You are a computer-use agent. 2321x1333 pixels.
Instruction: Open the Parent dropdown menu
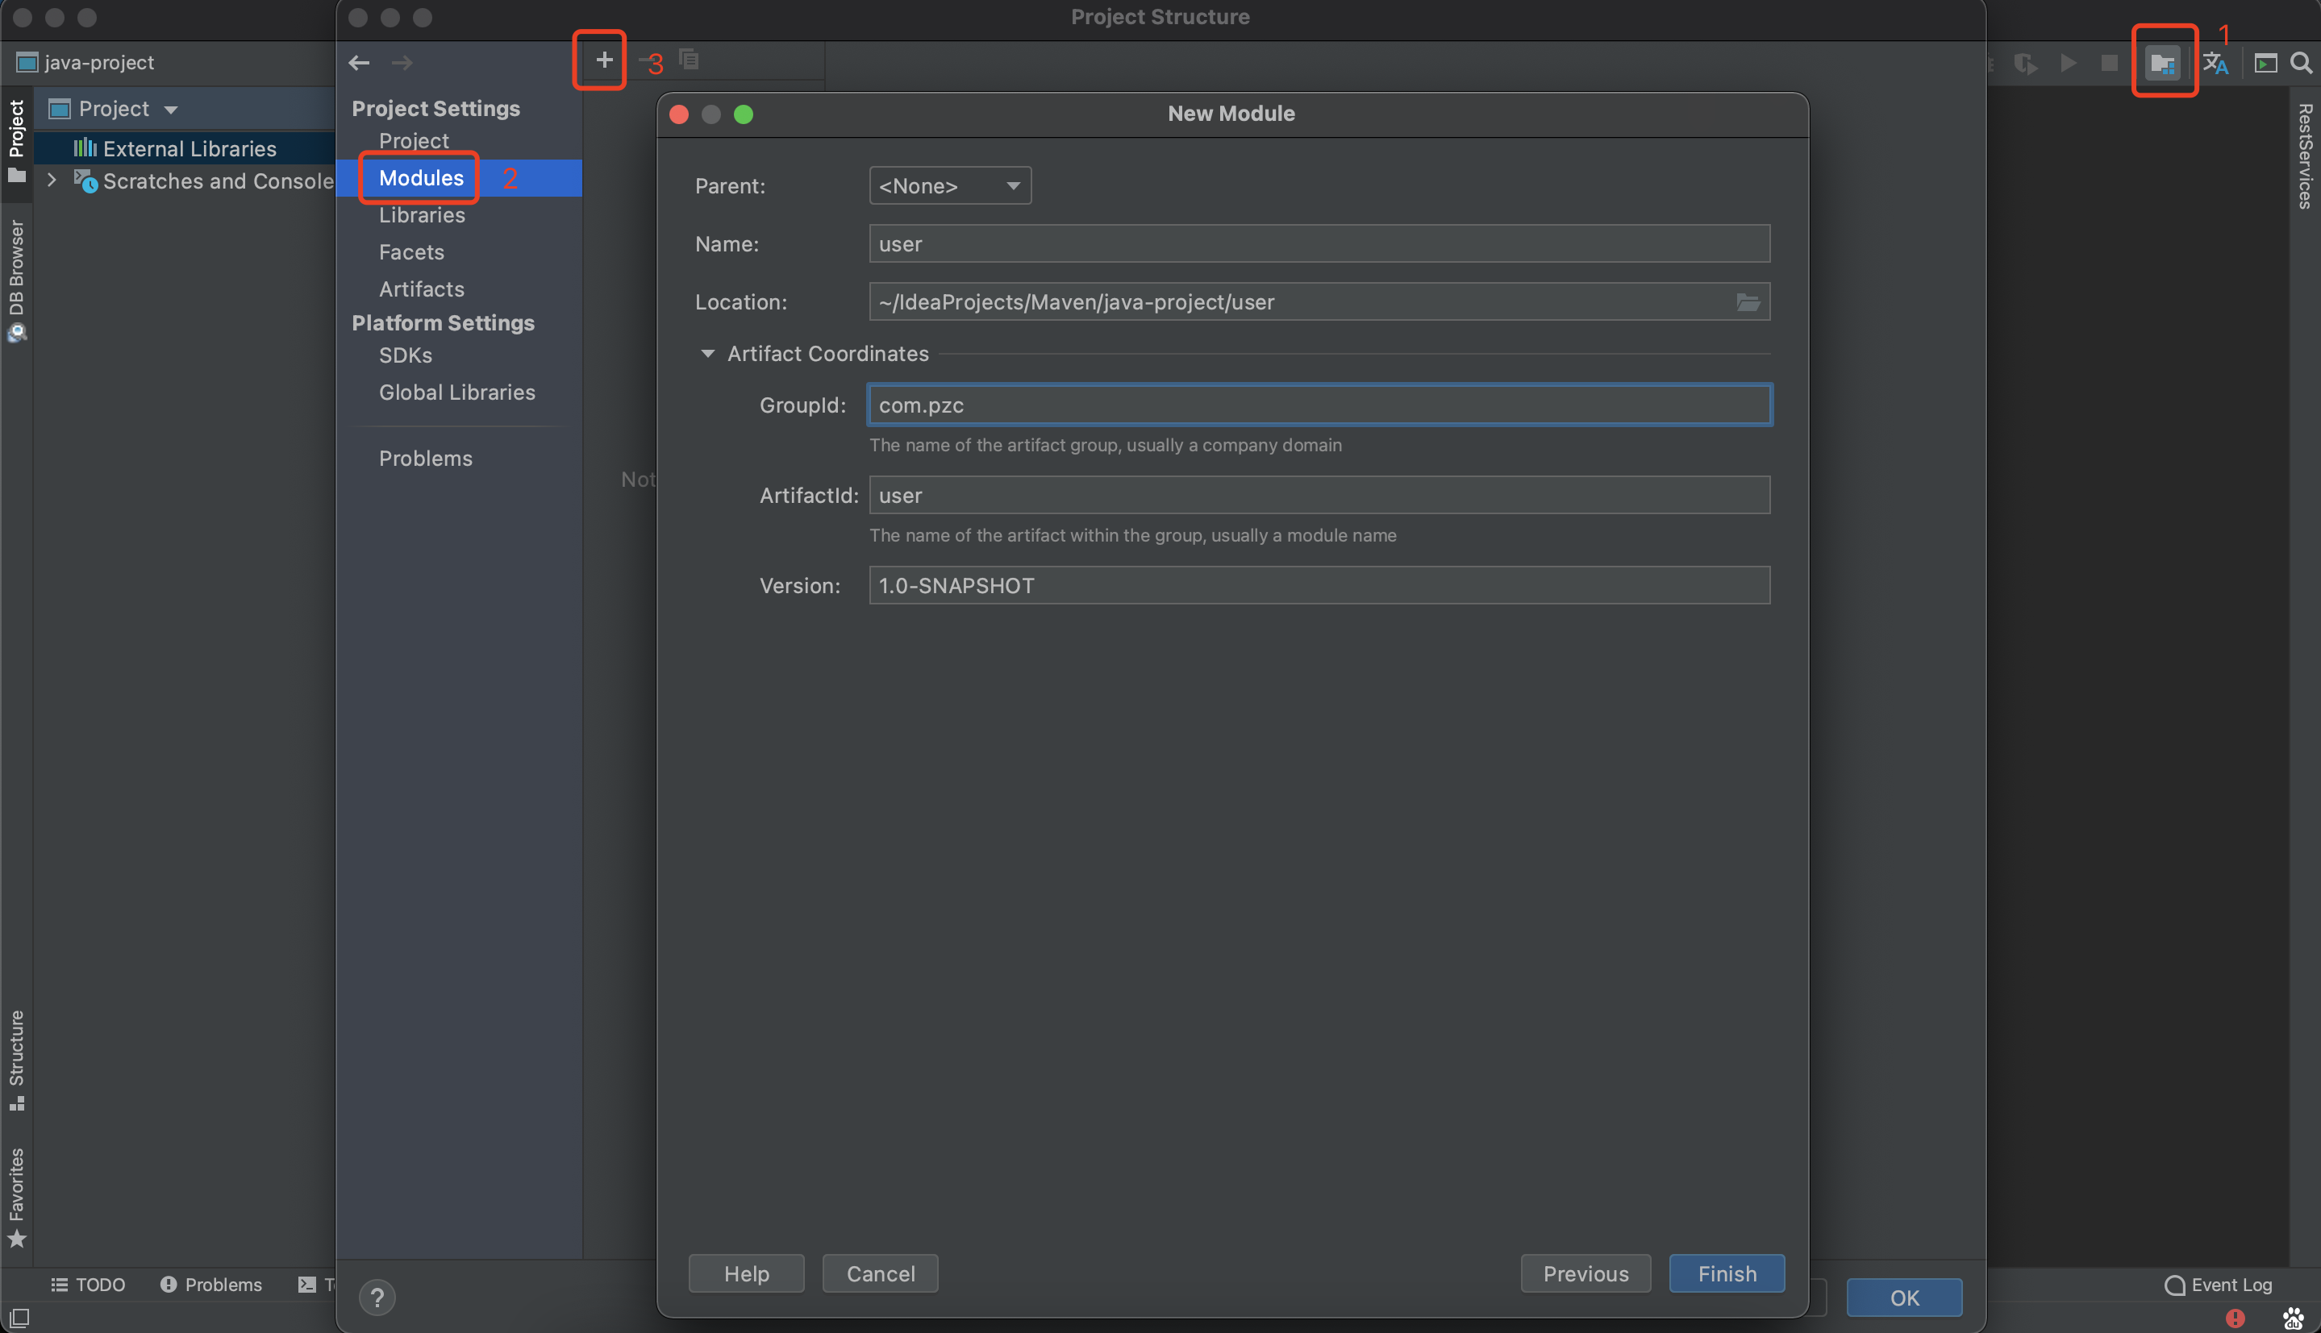(949, 186)
